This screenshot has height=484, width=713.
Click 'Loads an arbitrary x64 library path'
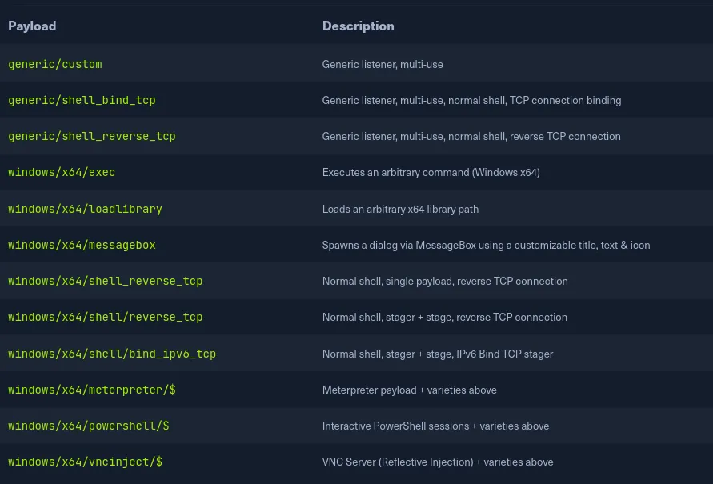click(x=400, y=209)
